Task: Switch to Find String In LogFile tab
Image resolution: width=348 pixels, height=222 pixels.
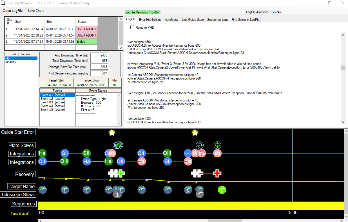Action: (x=245, y=20)
